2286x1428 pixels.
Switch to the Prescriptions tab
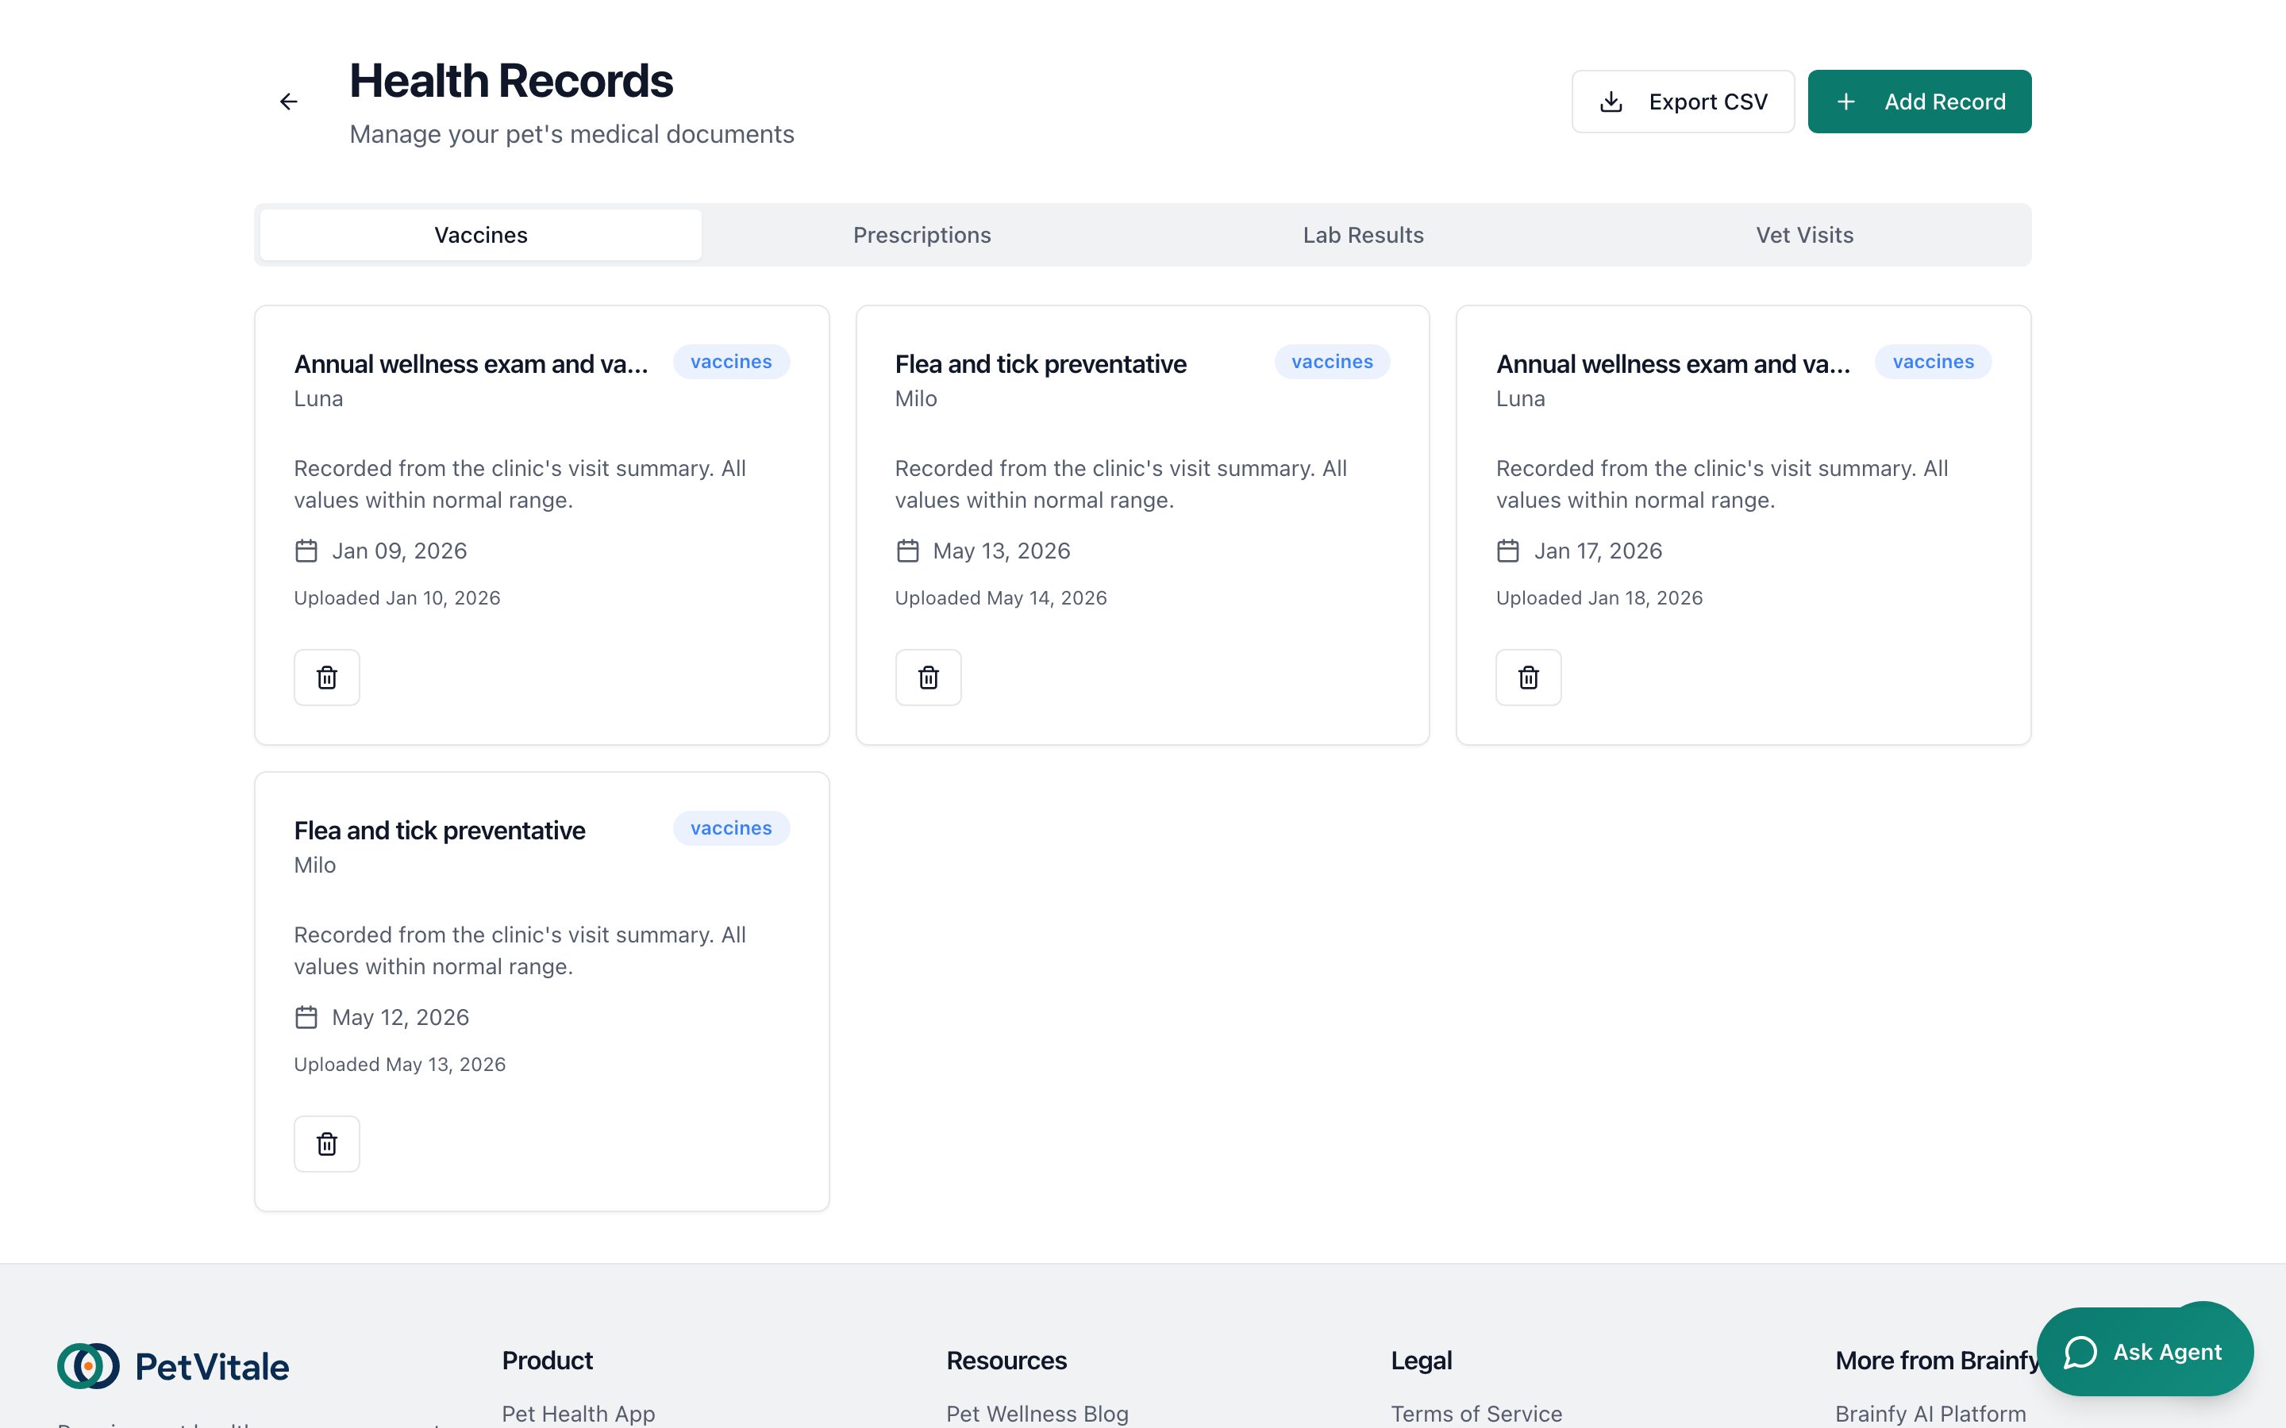[x=922, y=235]
